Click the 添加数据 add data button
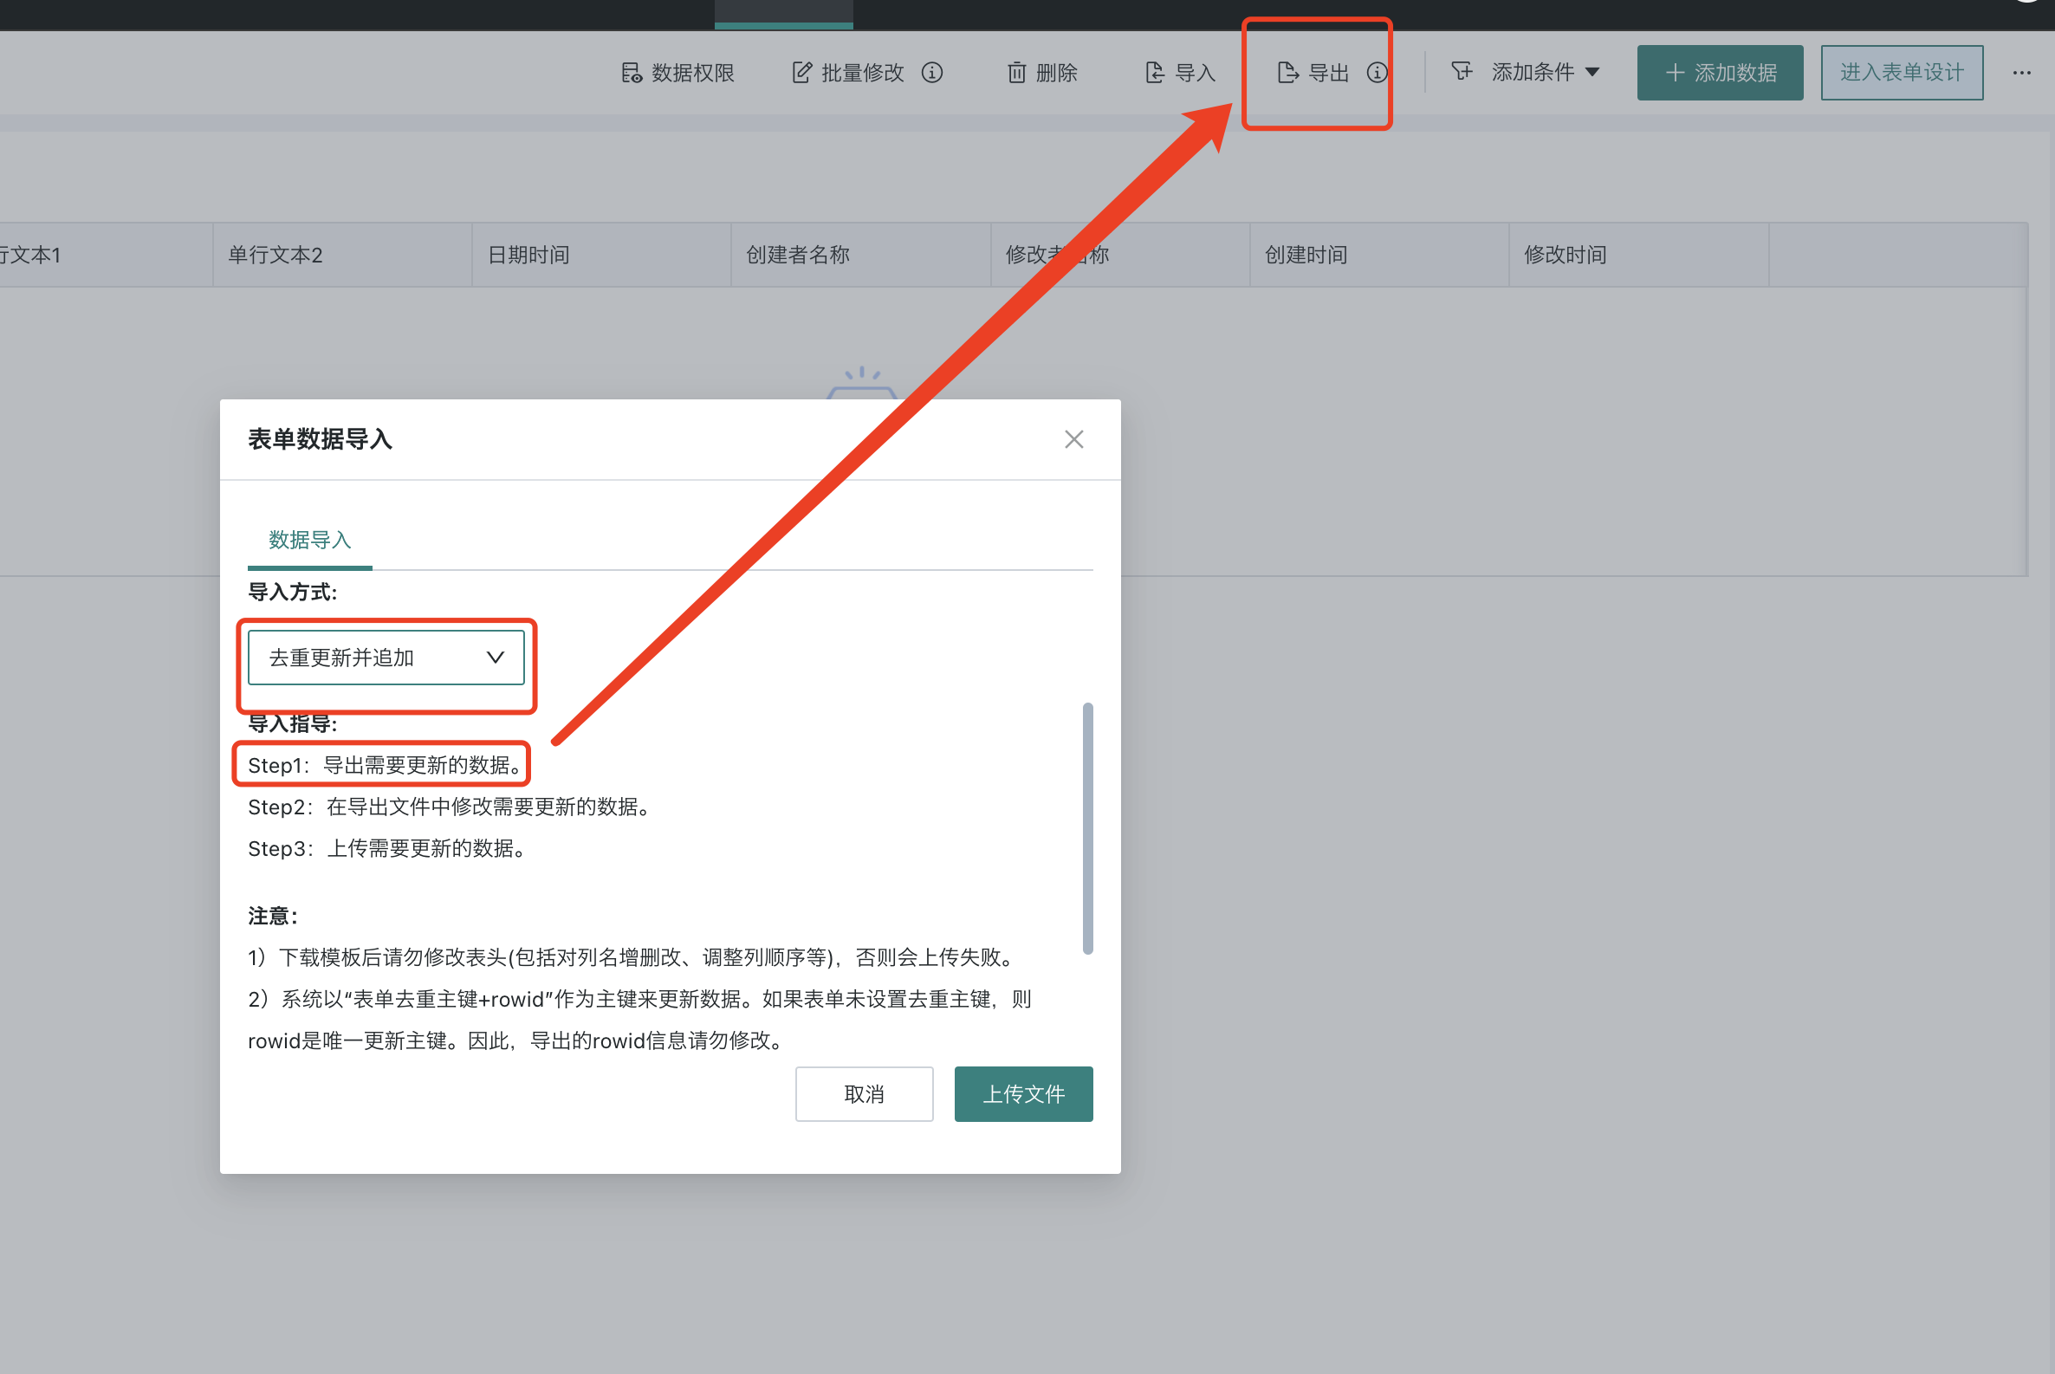Screen dimensions: 2055x1374 click(1720, 72)
